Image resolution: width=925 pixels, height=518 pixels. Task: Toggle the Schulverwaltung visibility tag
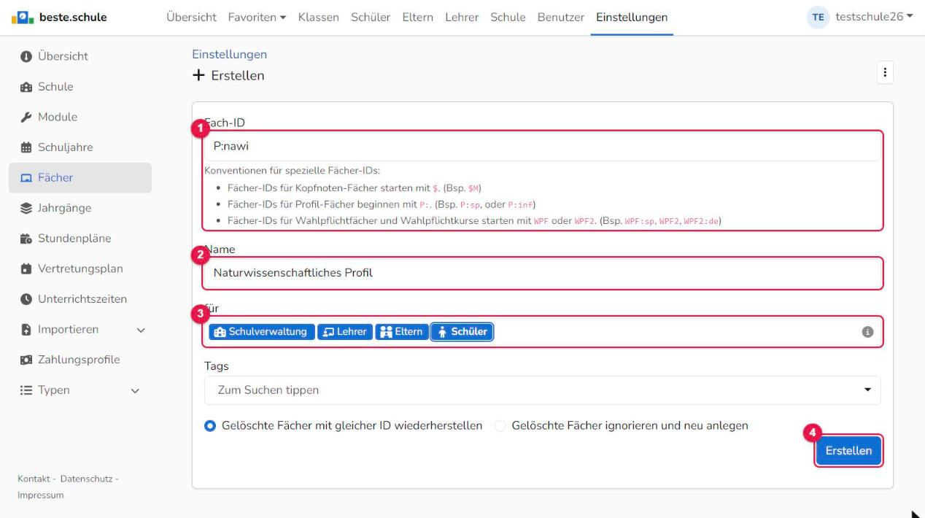(263, 332)
